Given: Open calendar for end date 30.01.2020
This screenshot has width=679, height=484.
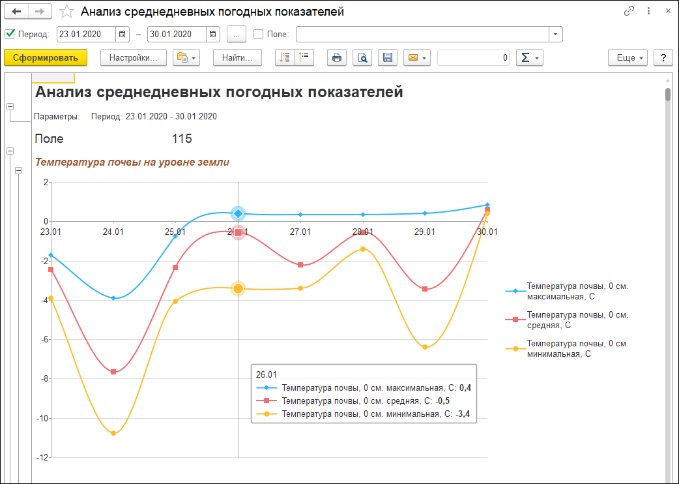Looking at the screenshot, I should tap(212, 34).
